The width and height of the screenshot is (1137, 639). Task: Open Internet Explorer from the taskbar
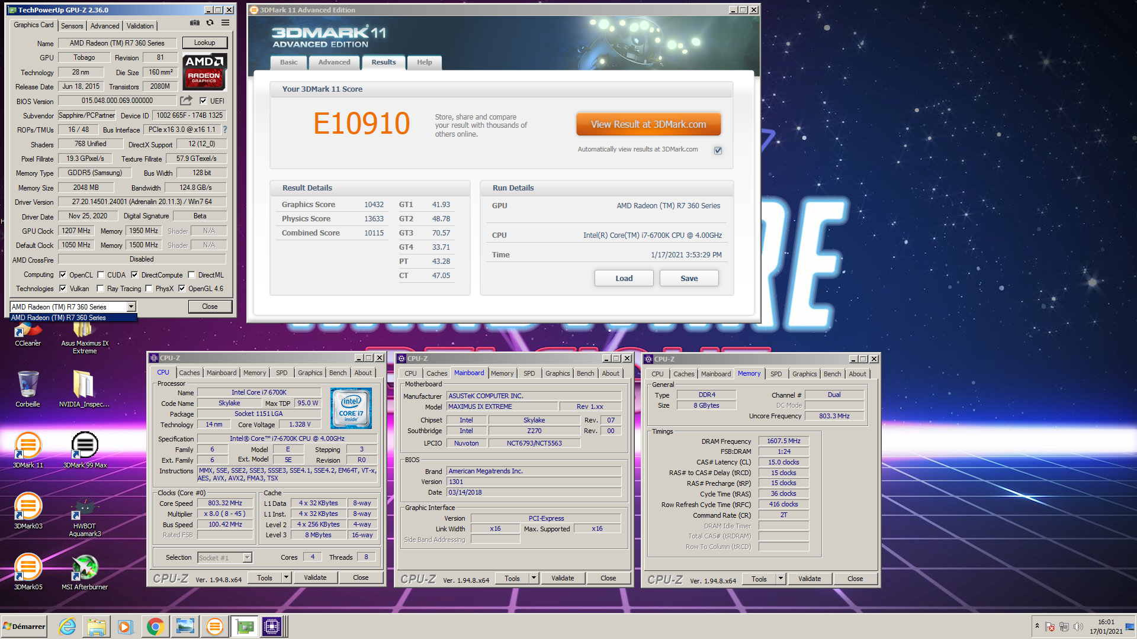pyautogui.click(x=68, y=627)
